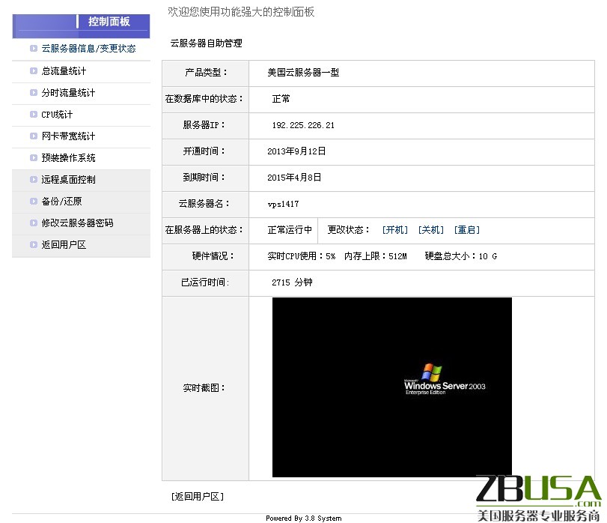Viewport: 607px width, 523px height.
Task: Click bullet icon beside 云服务器信息/变更状态
Action: click(34, 49)
